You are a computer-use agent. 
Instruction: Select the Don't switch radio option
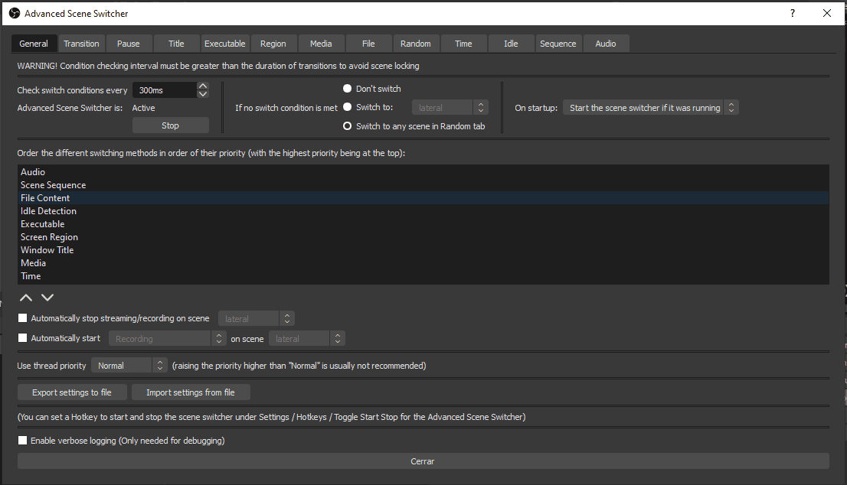[348, 89]
